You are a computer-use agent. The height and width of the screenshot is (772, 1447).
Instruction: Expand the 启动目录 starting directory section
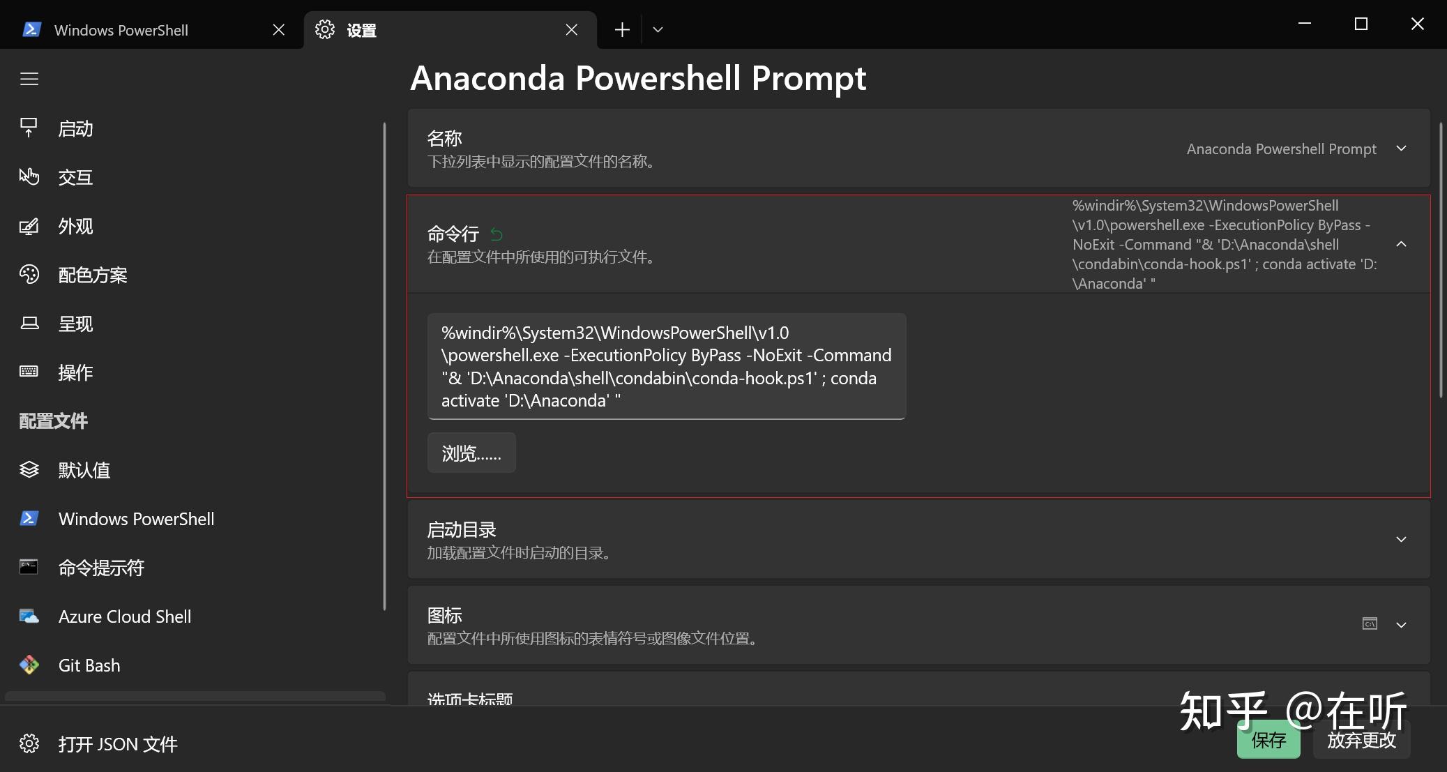[x=1401, y=539]
